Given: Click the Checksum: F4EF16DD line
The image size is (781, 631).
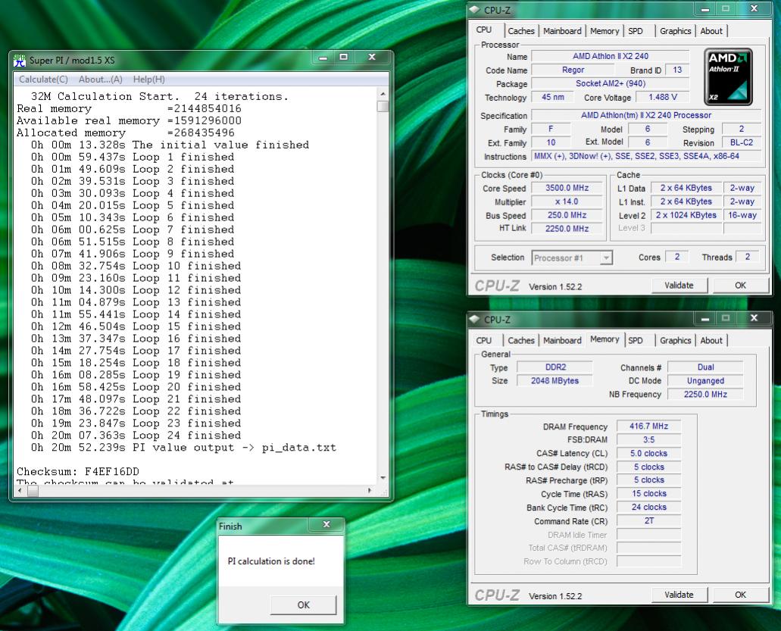Looking at the screenshot, I should [78, 471].
